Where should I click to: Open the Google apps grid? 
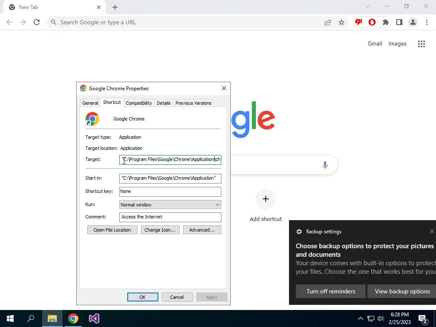point(422,44)
